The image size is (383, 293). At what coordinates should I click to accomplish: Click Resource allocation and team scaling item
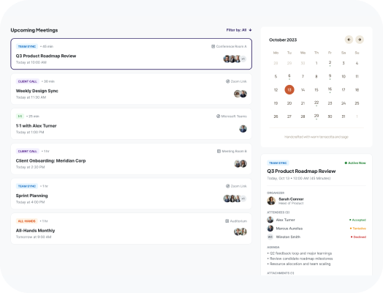(299, 264)
